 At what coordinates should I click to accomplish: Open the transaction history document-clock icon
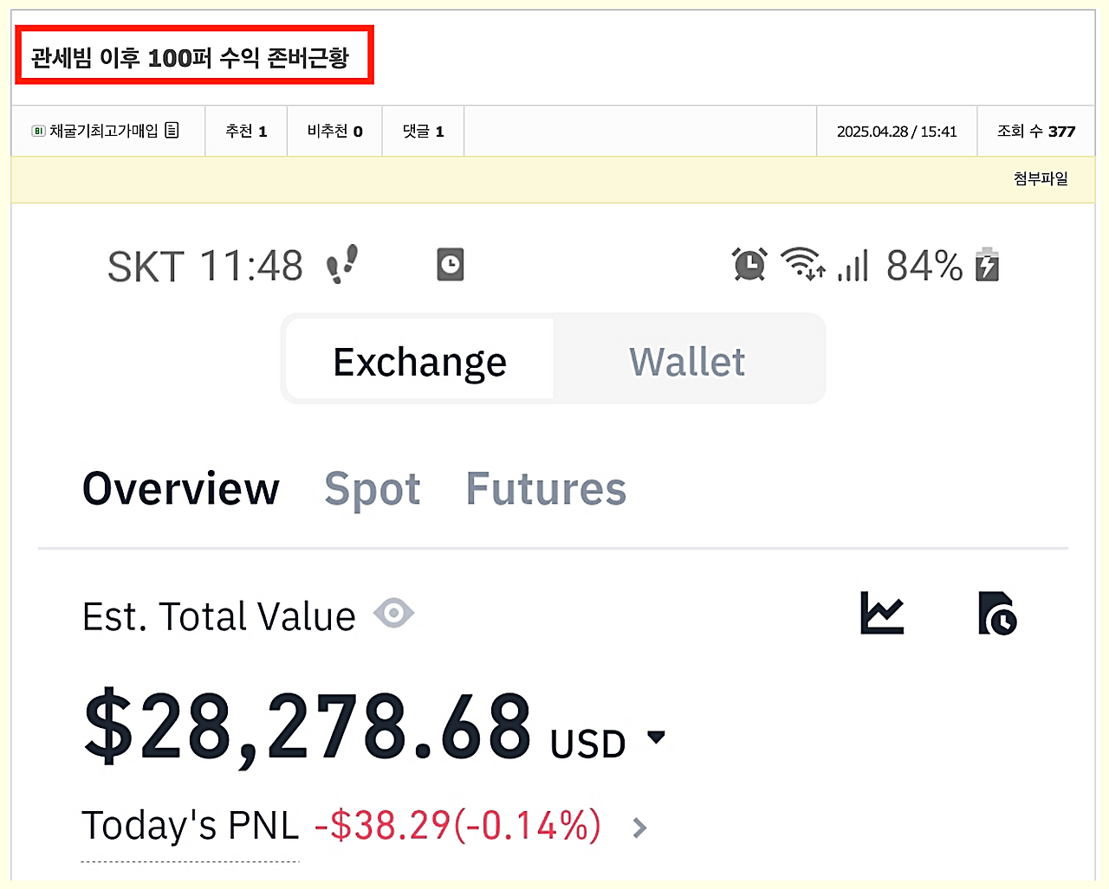997,614
